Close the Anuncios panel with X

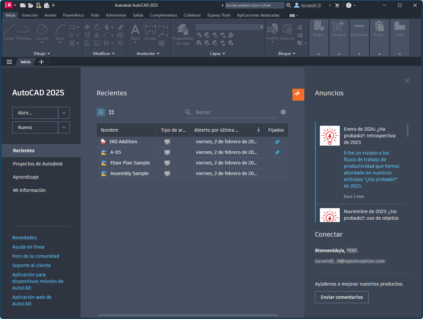(x=407, y=81)
